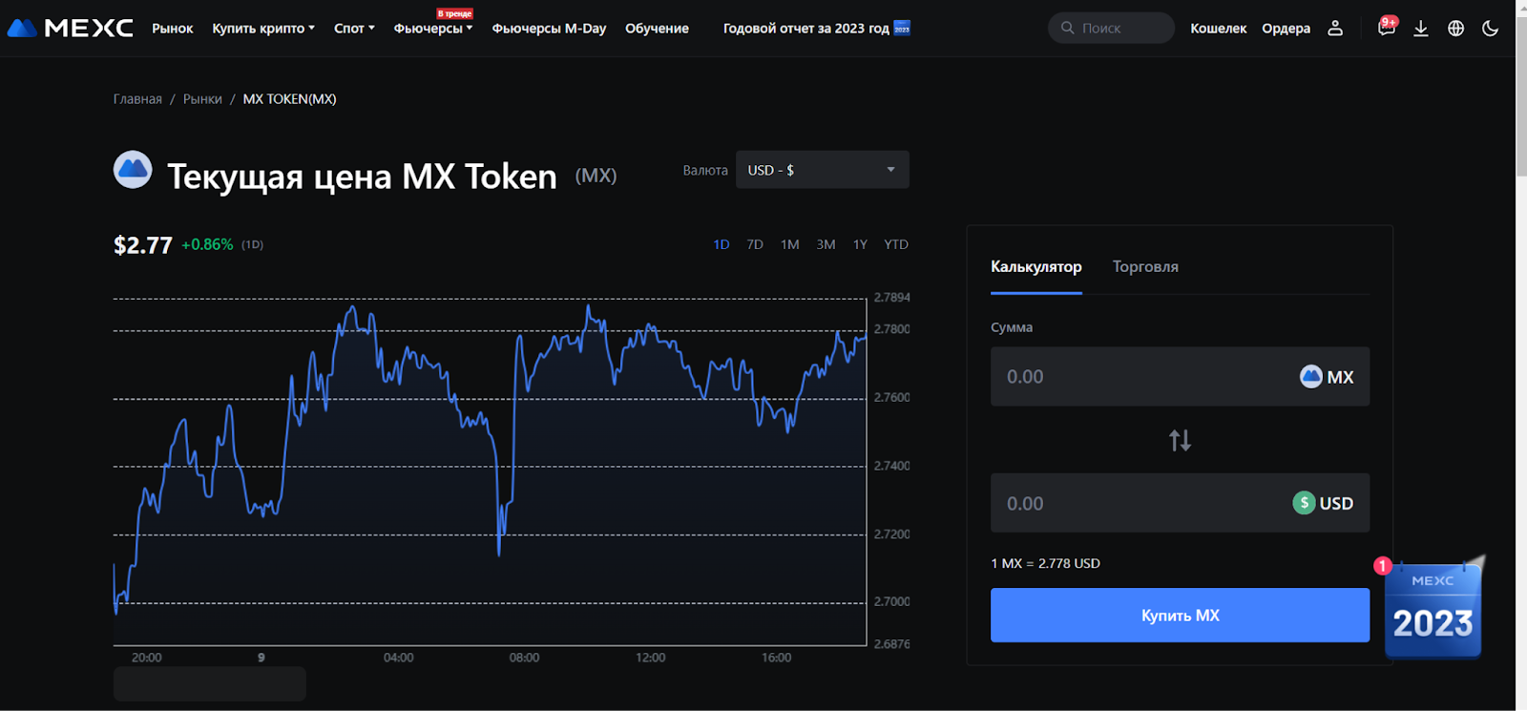Click the 2023 report badge icon

tap(902, 28)
